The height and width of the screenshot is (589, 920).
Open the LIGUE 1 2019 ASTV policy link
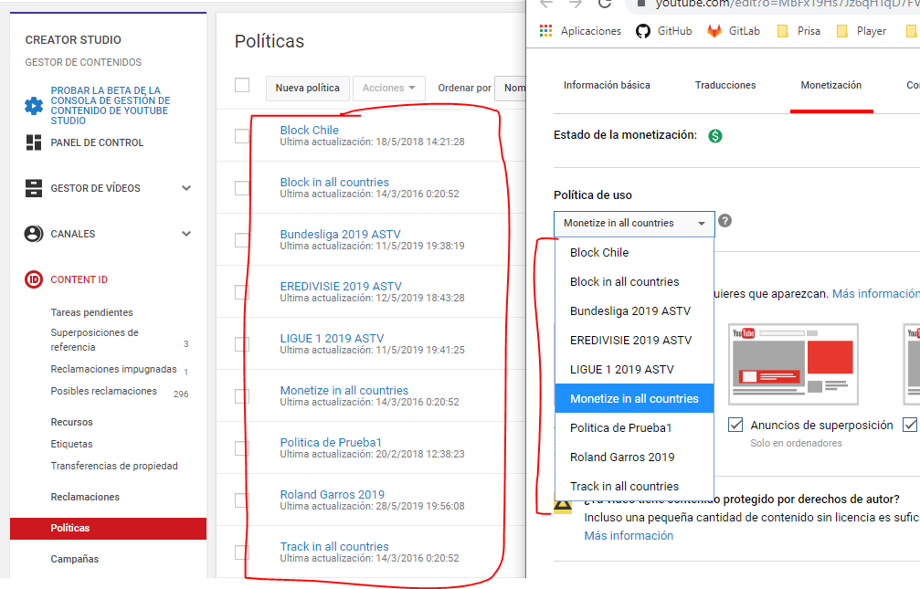point(332,339)
